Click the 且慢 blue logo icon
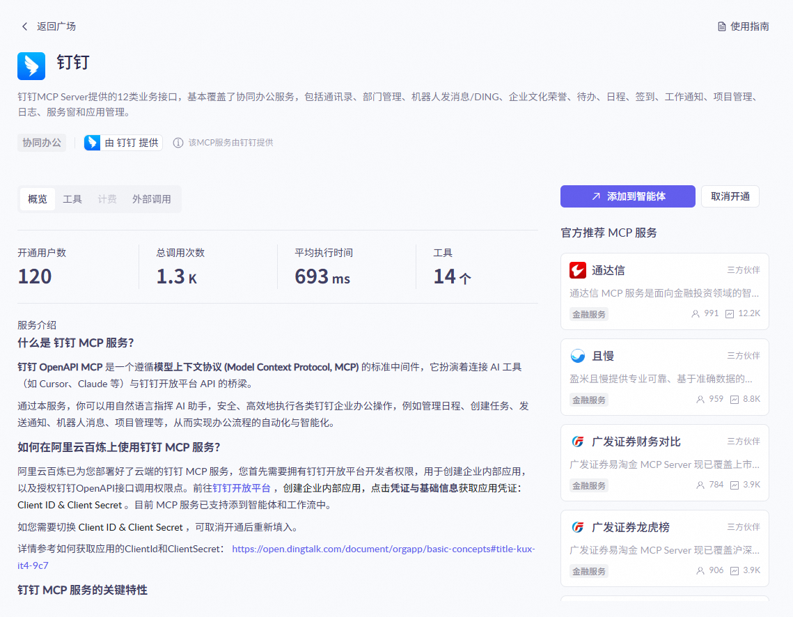Screen dimensions: 793x617 (x=578, y=356)
